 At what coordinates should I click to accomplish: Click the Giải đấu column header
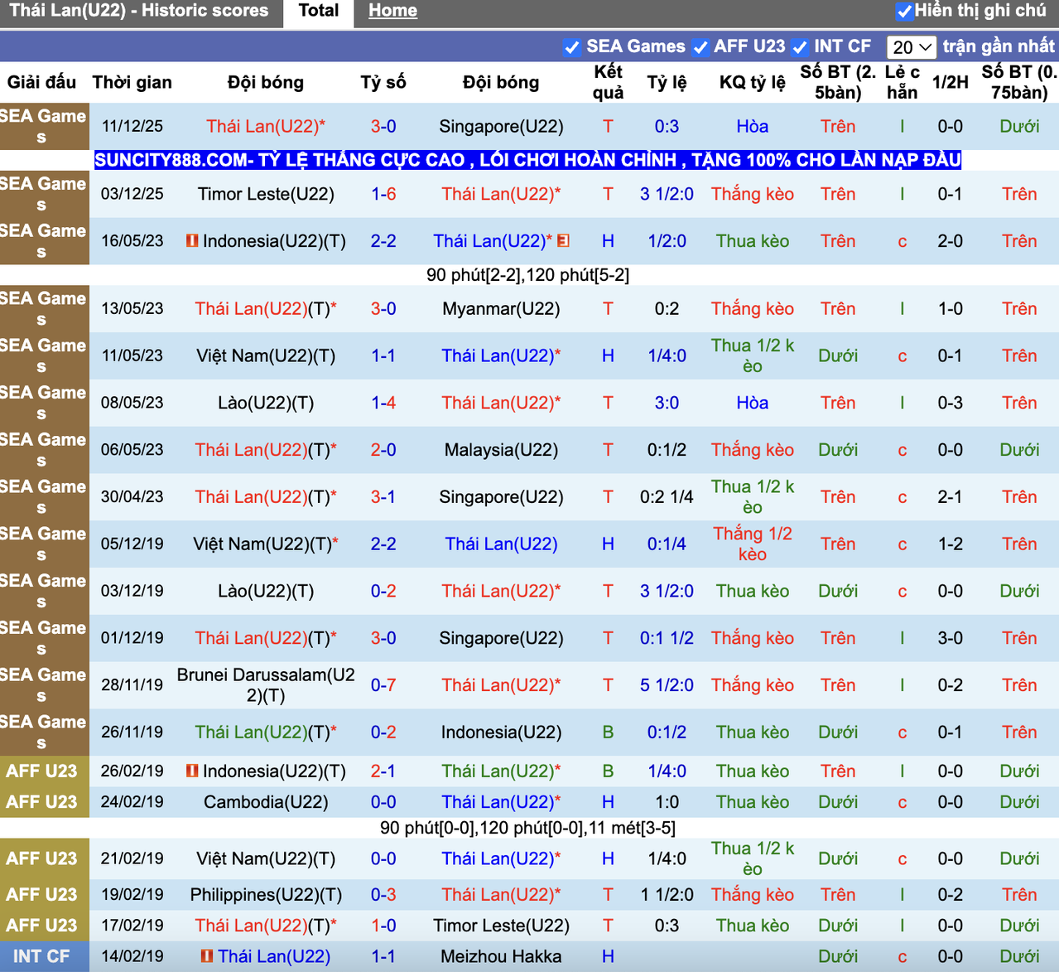tap(41, 82)
